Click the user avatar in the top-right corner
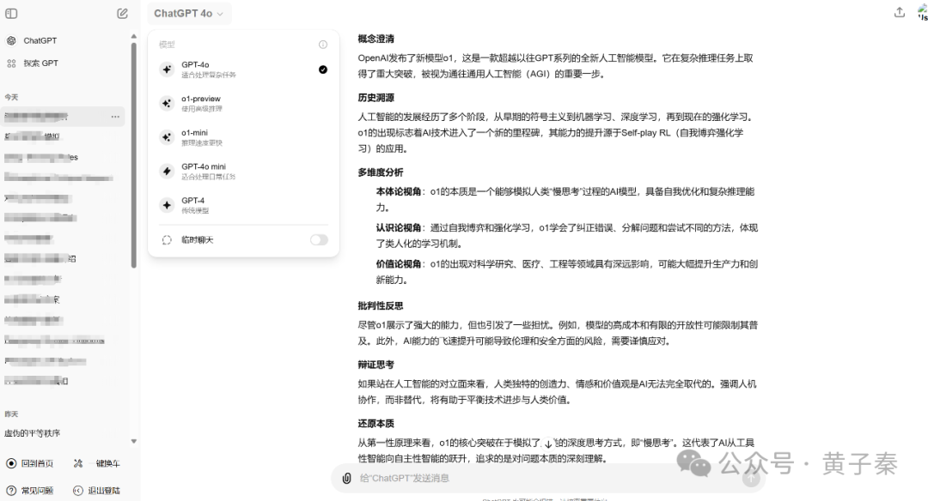Screen dimensions: 928x501 [x=922, y=12]
